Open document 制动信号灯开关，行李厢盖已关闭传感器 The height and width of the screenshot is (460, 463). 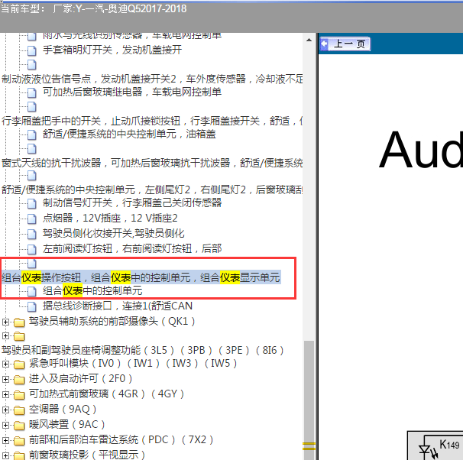click(x=132, y=202)
